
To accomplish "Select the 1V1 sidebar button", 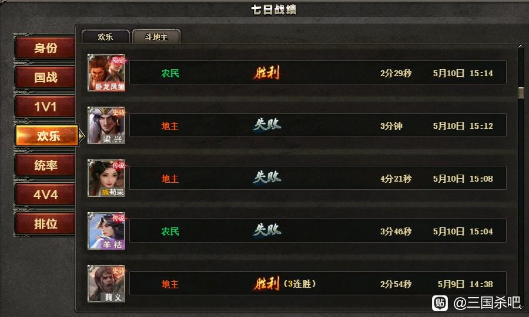I will (x=45, y=107).
